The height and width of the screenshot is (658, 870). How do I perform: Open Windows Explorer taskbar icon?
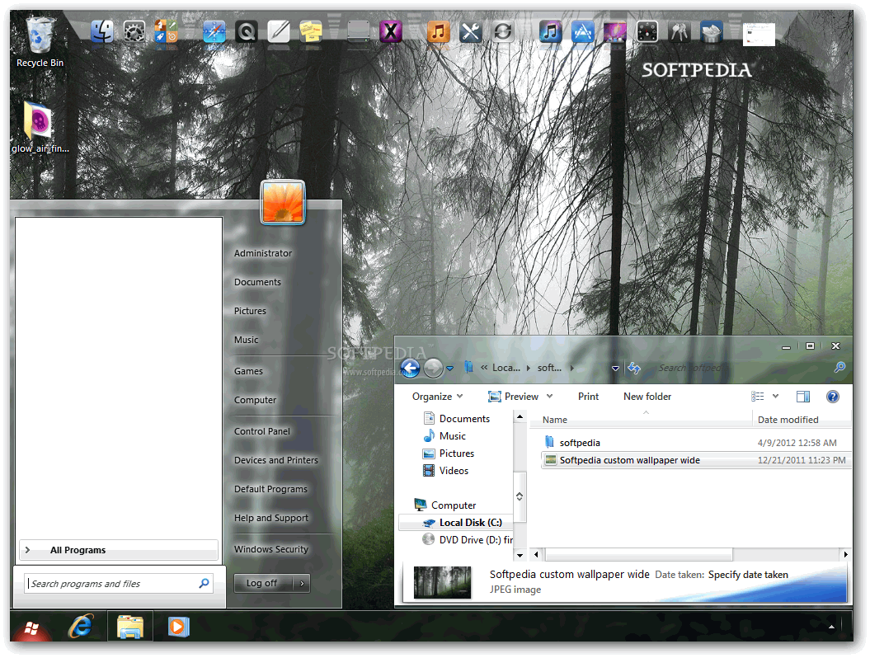point(129,627)
